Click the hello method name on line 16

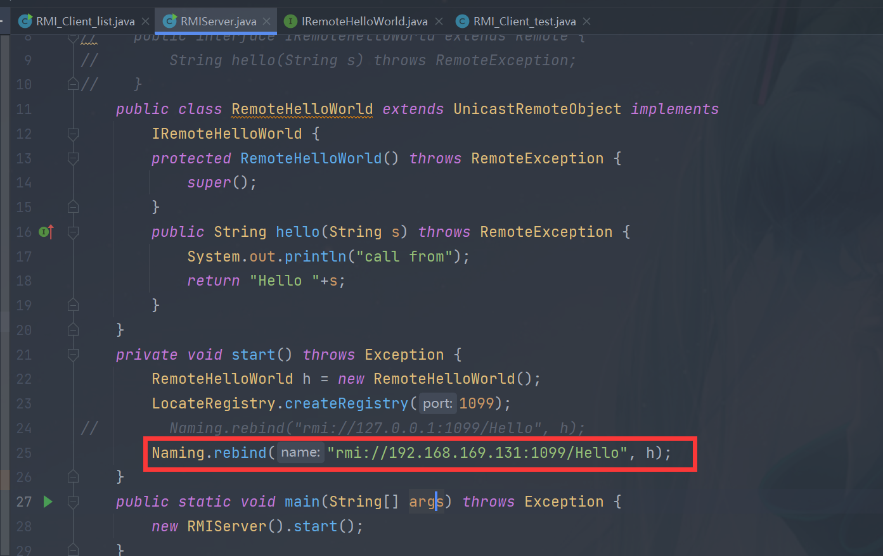pos(298,232)
